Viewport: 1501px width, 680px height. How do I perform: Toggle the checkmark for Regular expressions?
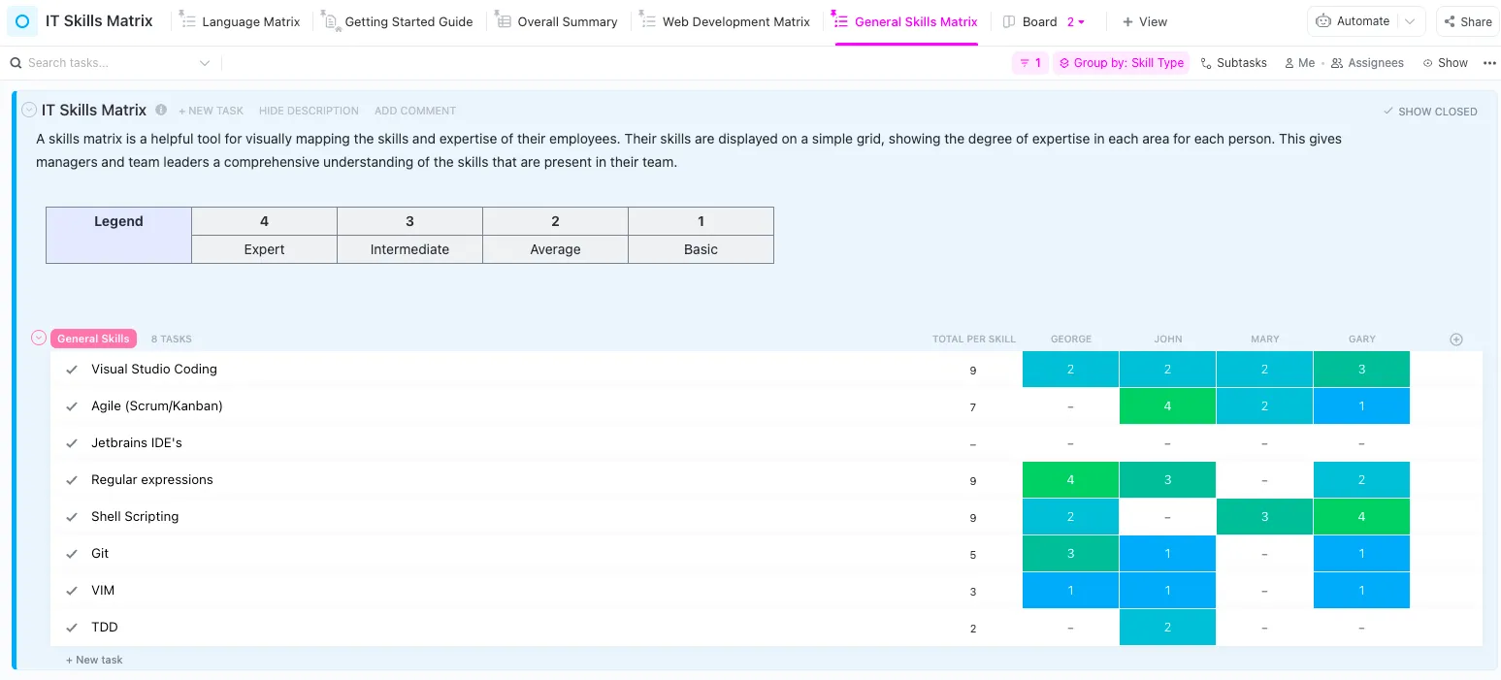[71, 480]
